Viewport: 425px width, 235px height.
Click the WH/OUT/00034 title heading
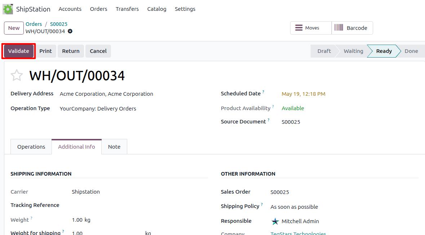[x=77, y=76]
